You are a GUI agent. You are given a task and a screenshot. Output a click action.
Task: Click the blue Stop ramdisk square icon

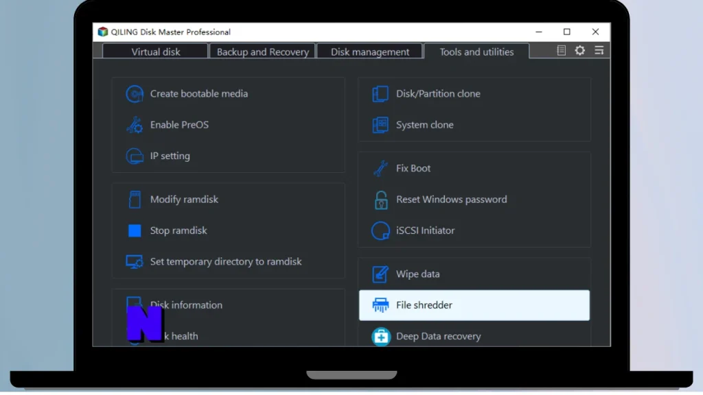pyautogui.click(x=135, y=230)
